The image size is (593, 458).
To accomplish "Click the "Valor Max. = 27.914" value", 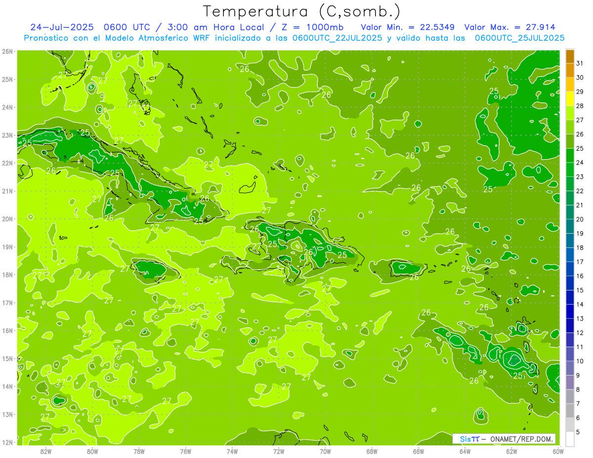I will 510,27.
